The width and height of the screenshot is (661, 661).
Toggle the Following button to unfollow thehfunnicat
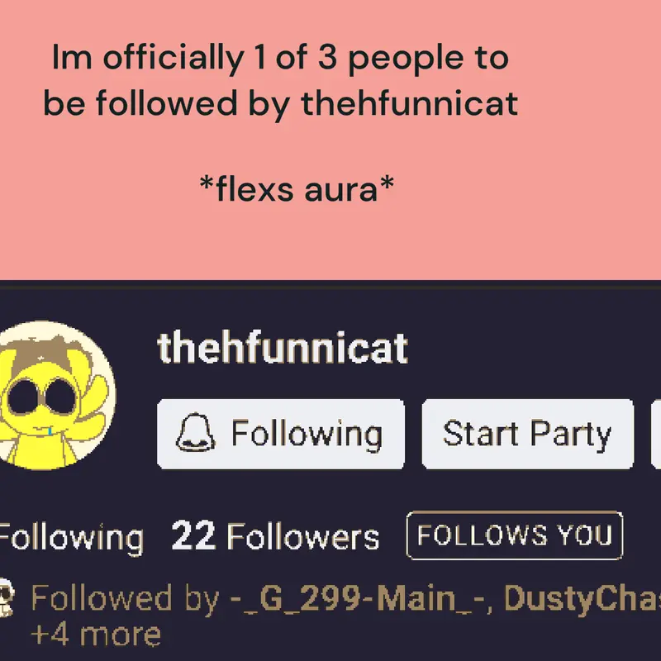pos(281,434)
